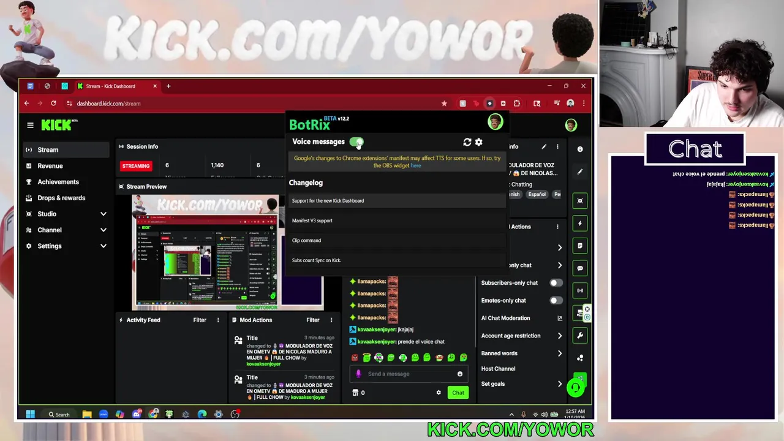Screen dimensions: 784x441
Task: Click the document icon in right rail
Action: pyautogui.click(x=580, y=246)
